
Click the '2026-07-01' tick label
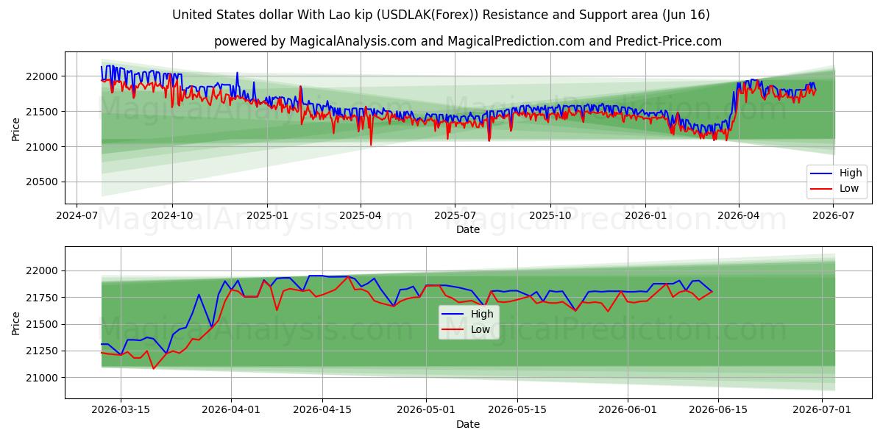823,411
